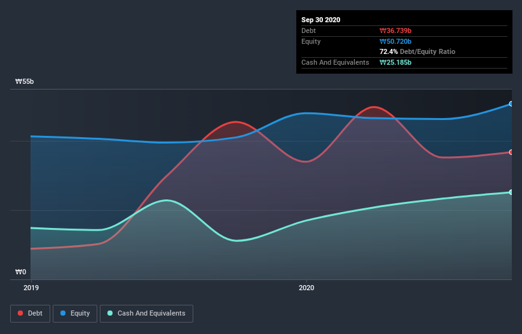Click the ₩55b y-axis label
Screen dimensions: 522x334
point(24,81)
